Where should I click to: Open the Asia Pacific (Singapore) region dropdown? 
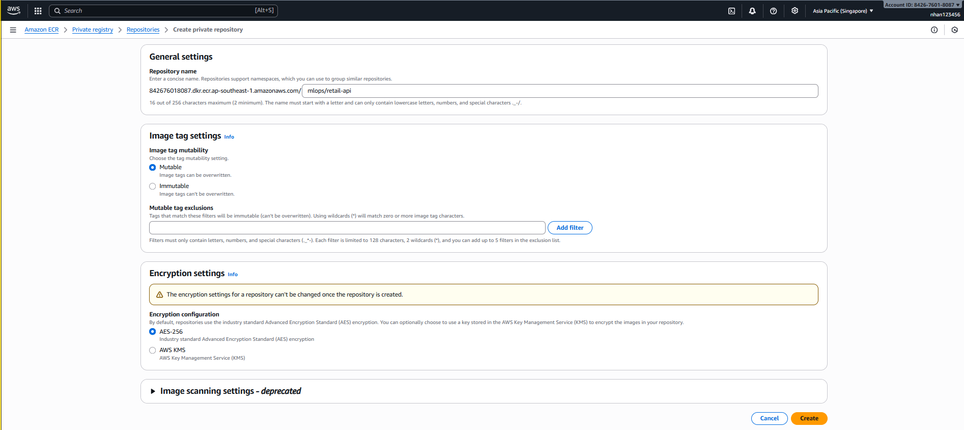pyautogui.click(x=842, y=11)
